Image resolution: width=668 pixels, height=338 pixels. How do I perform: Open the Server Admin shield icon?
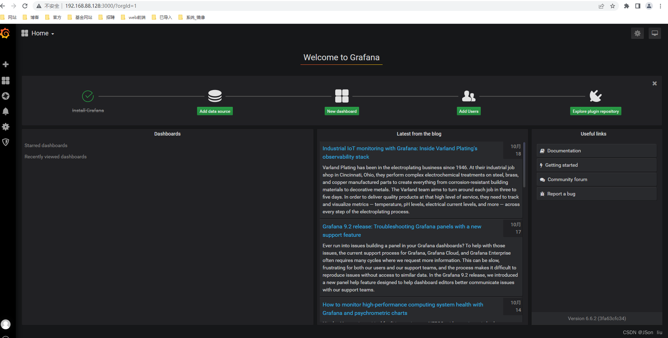[x=6, y=142]
